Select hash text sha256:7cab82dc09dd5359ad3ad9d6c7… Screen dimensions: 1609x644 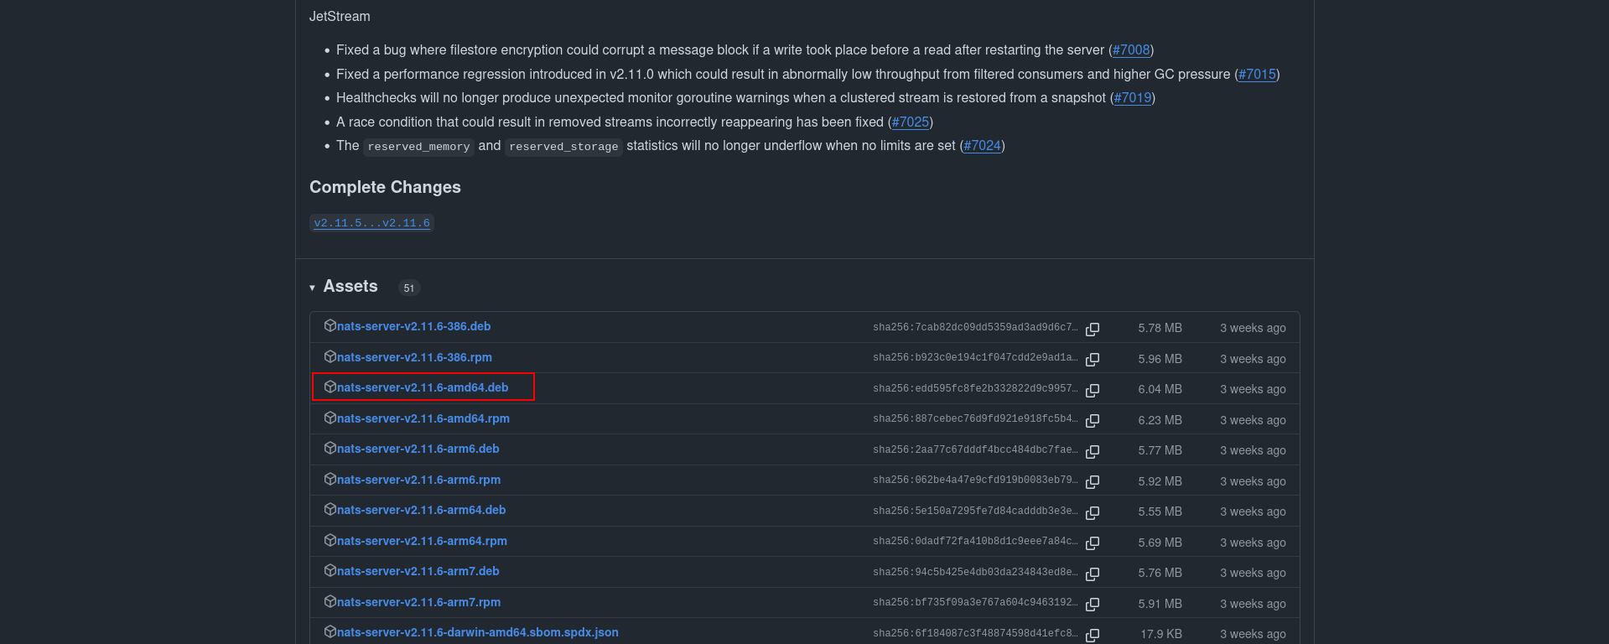coord(975,328)
